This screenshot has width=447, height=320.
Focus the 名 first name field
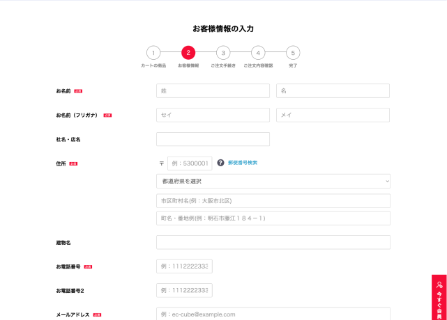tap(333, 91)
